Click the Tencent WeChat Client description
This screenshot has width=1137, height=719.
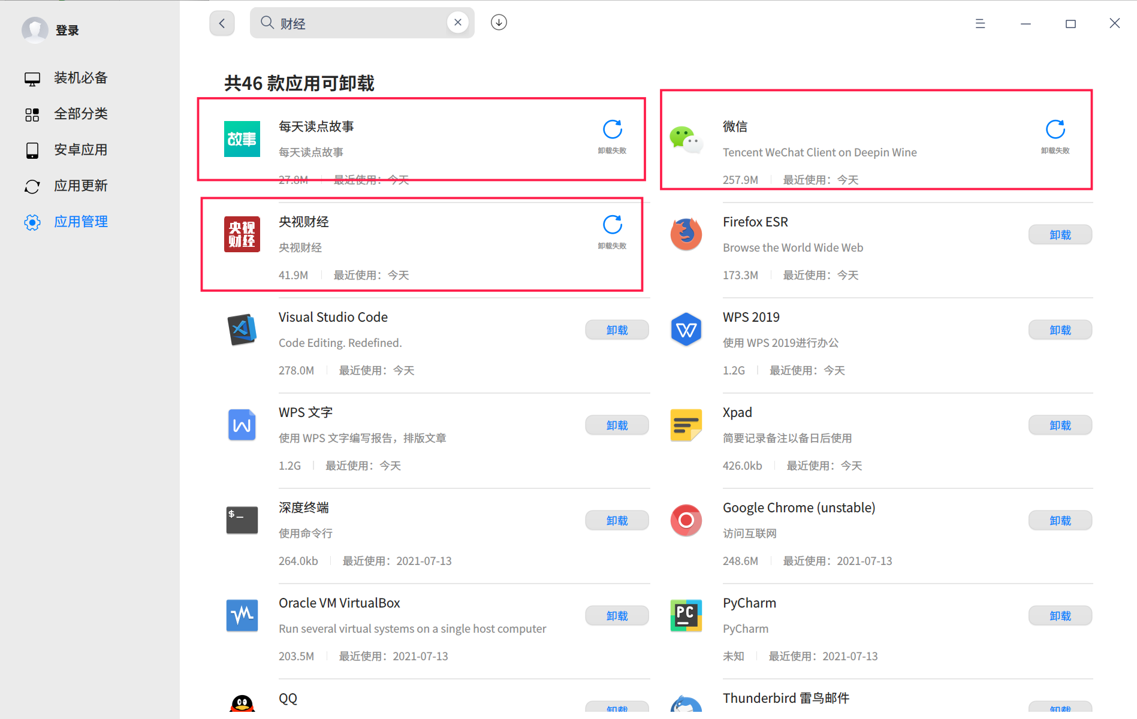[820, 152]
